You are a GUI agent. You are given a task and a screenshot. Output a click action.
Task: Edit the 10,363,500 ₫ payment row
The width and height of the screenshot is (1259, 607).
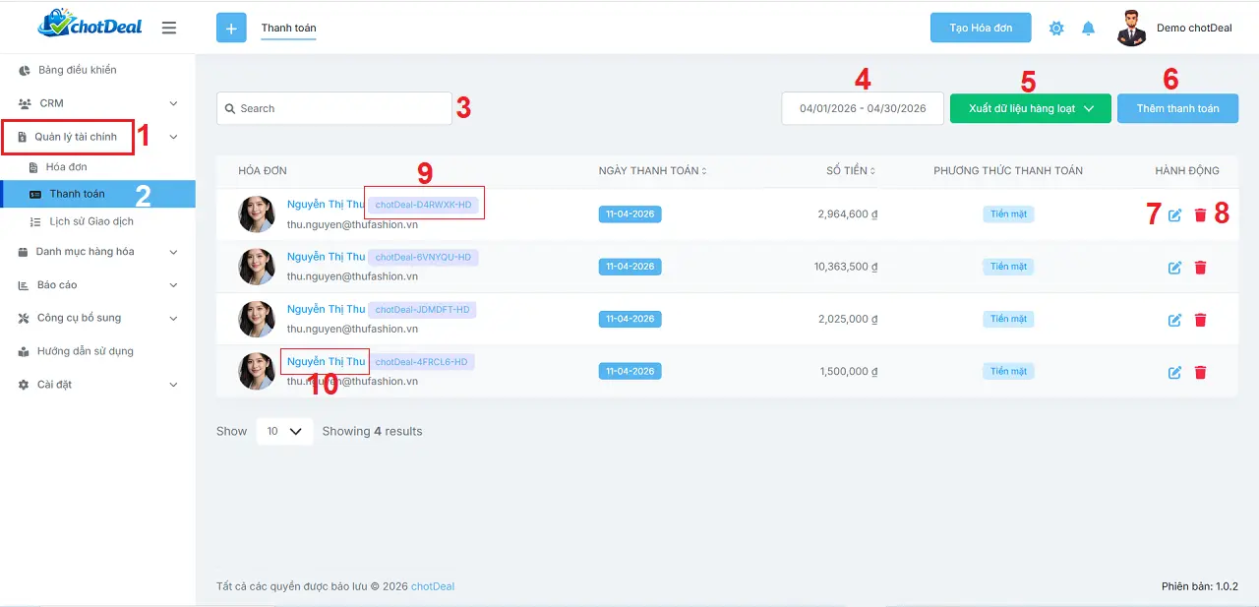[x=1174, y=268]
